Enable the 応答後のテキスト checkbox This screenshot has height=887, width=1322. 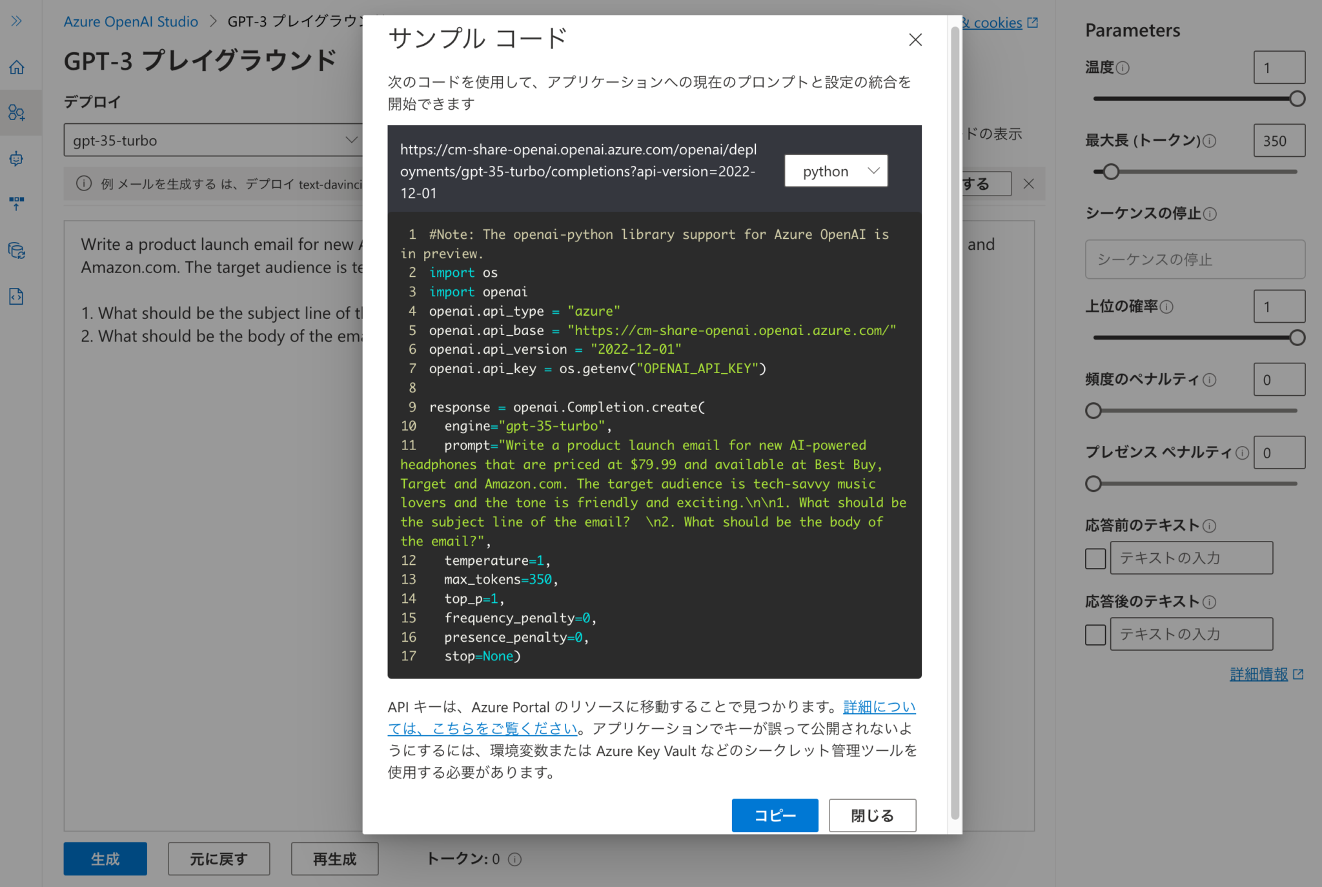[x=1095, y=635]
